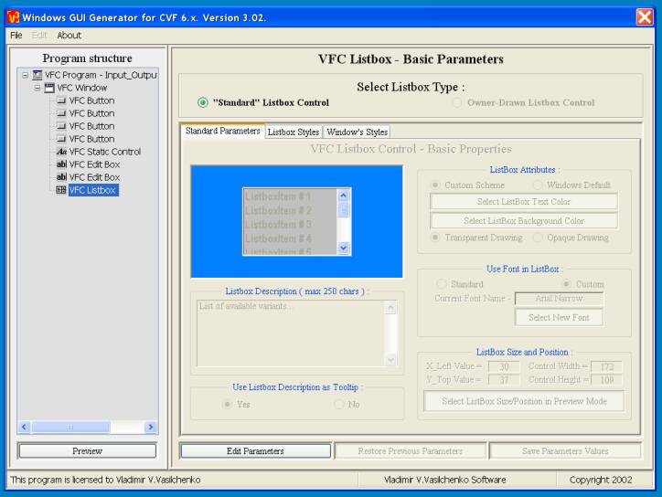This screenshot has width=662, height=497.
Task: Choose Custom Scheme radio option
Action: click(x=435, y=185)
